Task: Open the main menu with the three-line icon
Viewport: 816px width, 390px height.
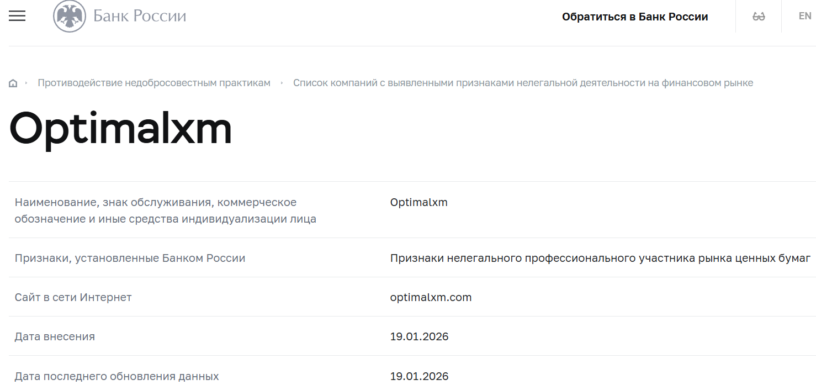Action: (x=17, y=16)
